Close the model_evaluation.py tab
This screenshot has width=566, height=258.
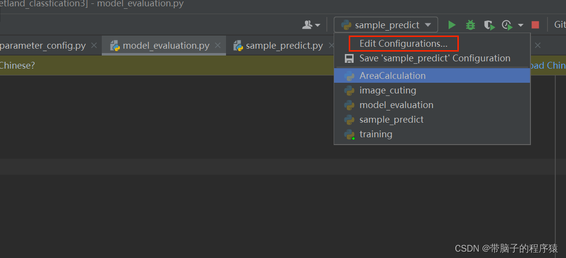(x=217, y=45)
